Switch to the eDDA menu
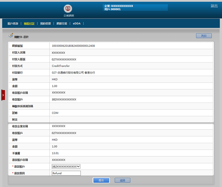222x187 pixels. (x=77, y=24)
